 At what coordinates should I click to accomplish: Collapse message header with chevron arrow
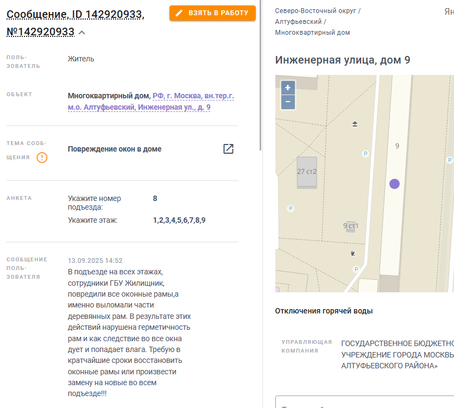(x=82, y=33)
